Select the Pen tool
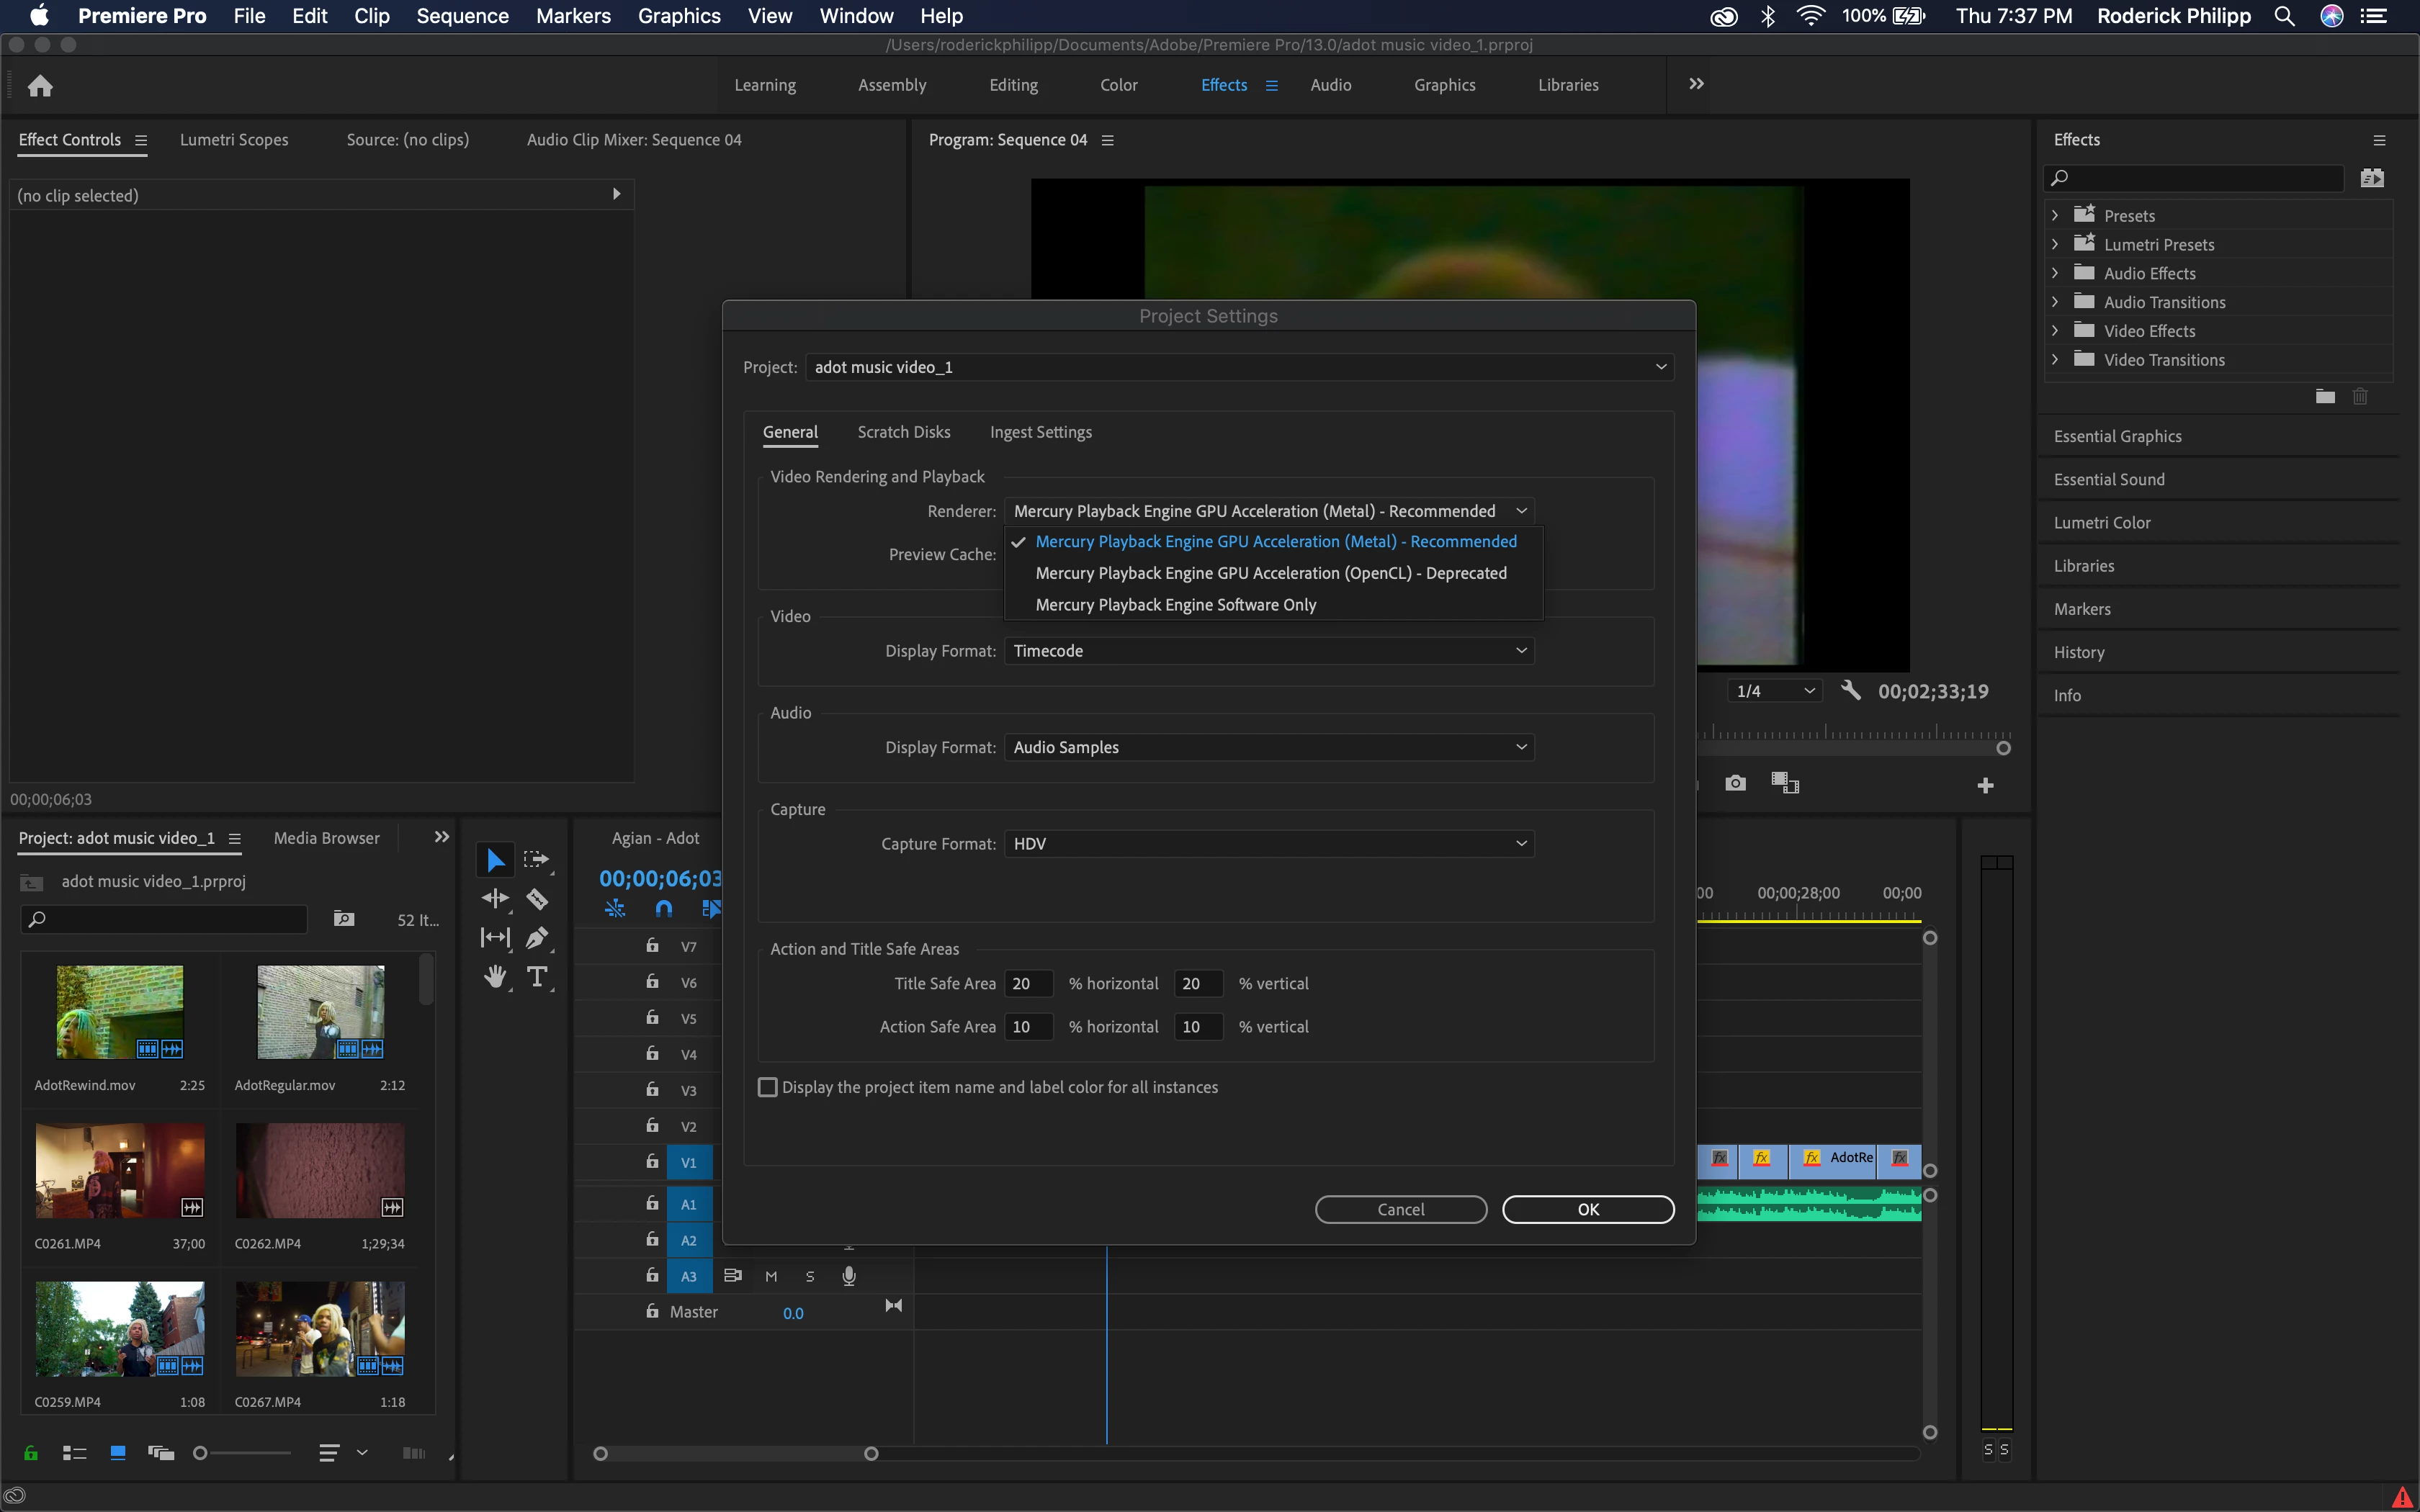Screen dimensions: 2420x1512 [x=537, y=938]
